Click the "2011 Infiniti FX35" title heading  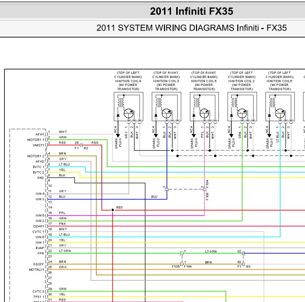coord(191,11)
